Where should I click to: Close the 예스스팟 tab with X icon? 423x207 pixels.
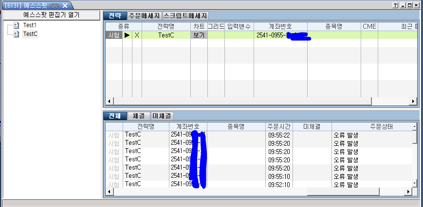65,5
